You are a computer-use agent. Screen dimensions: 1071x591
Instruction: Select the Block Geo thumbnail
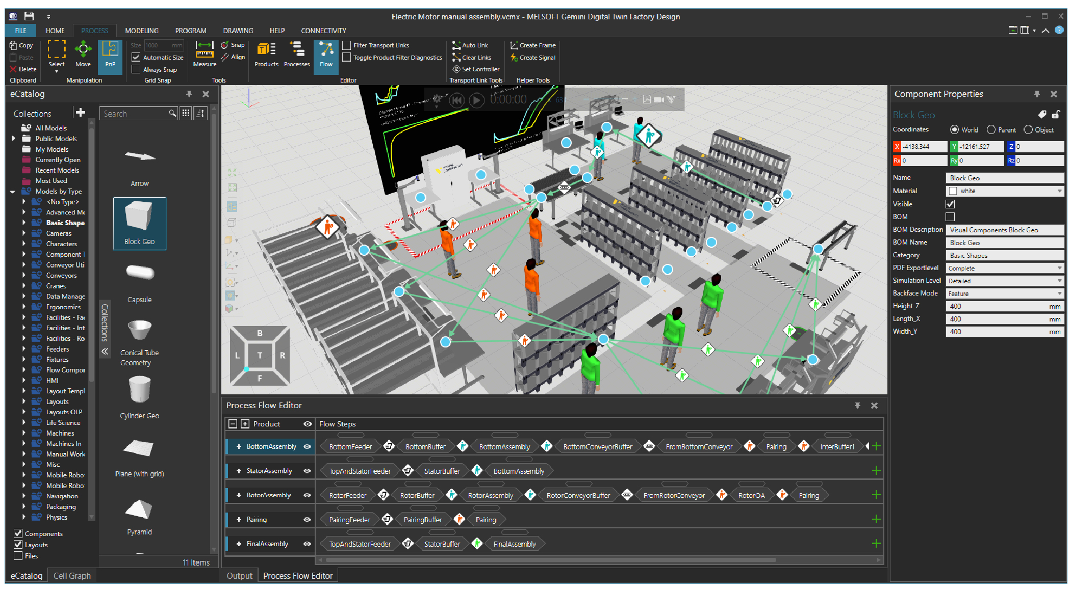click(139, 223)
